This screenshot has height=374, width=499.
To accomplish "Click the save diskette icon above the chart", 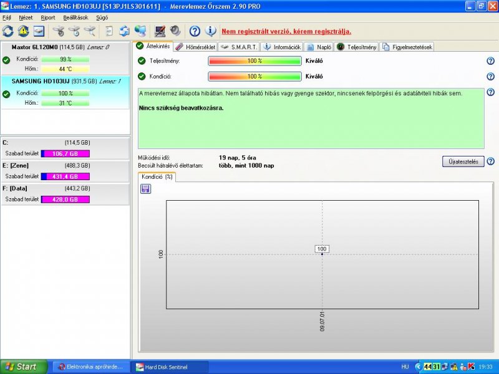I will tap(146, 189).
